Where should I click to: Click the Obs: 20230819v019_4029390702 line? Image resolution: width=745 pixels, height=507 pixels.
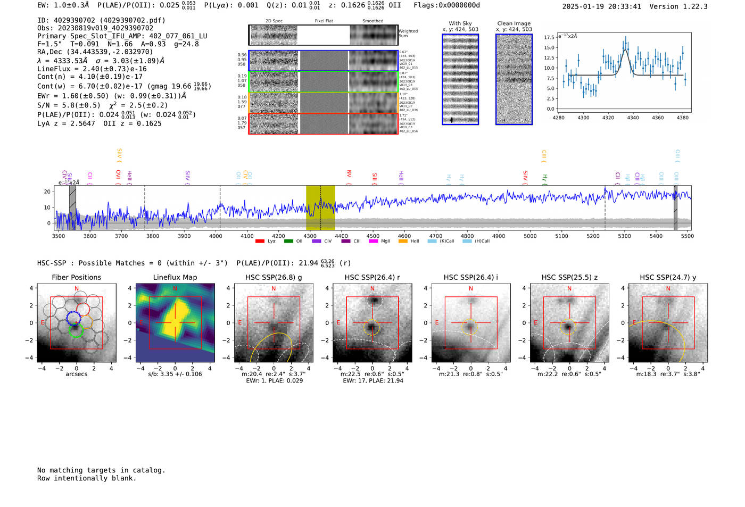95,28
